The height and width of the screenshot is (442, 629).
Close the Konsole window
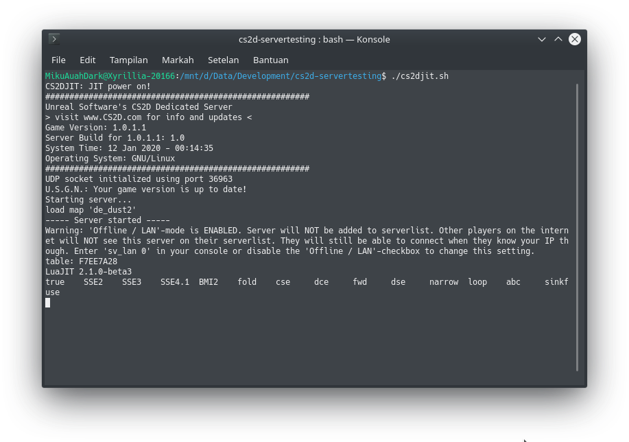click(x=574, y=39)
